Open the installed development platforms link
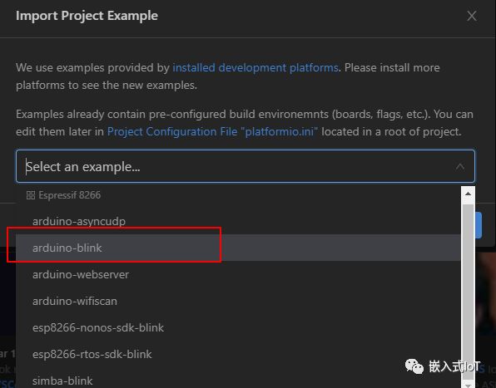 pyautogui.click(x=255, y=67)
